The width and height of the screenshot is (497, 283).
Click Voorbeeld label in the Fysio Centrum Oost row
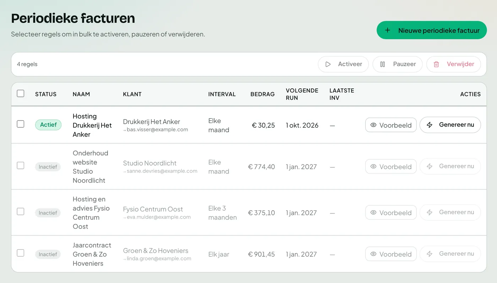point(395,213)
